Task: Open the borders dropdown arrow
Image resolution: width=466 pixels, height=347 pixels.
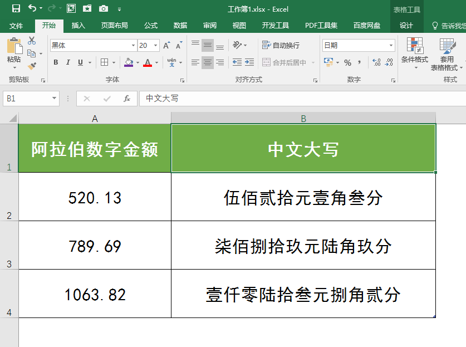Action: click(114, 63)
